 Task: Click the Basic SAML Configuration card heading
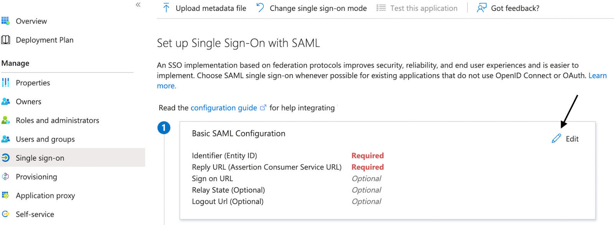point(238,133)
